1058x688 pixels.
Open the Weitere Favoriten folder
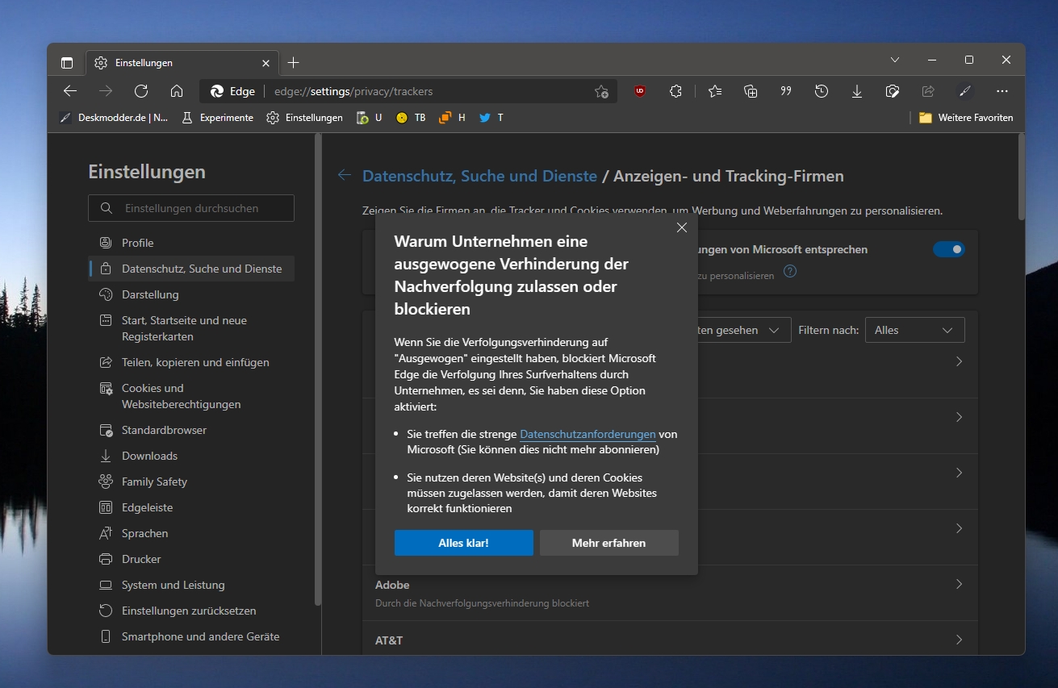coord(966,118)
